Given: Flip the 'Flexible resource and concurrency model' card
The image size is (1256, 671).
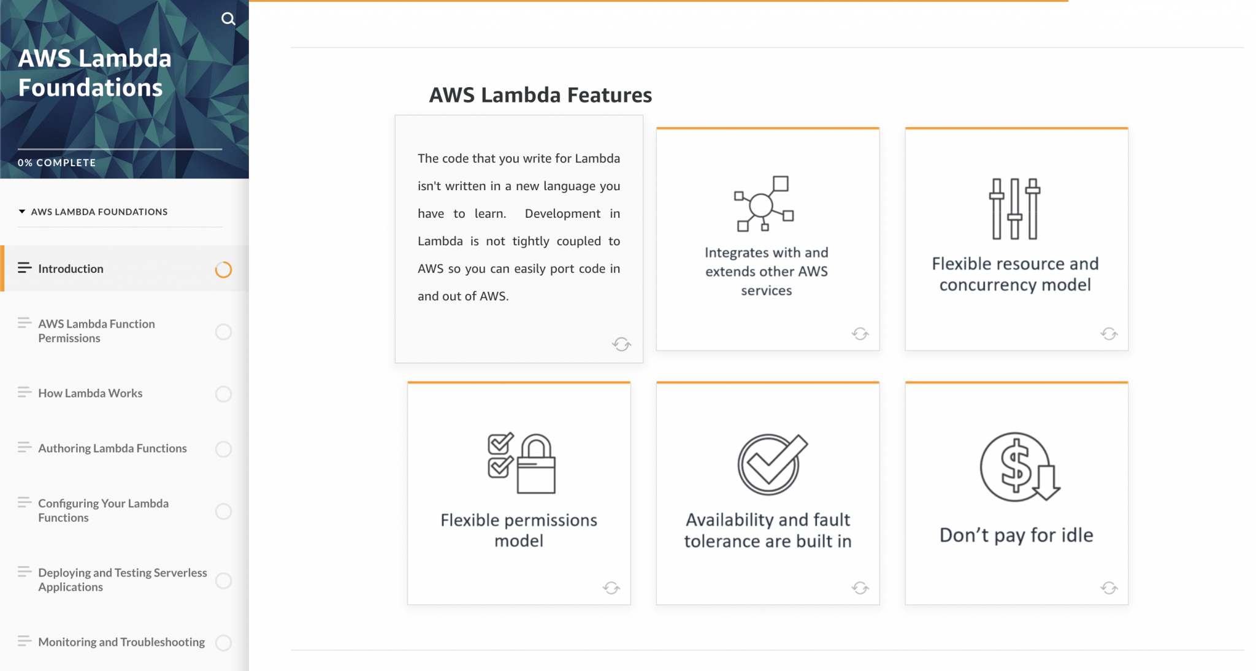Looking at the screenshot, I should pyautogui.click(x=1109, y=334).
